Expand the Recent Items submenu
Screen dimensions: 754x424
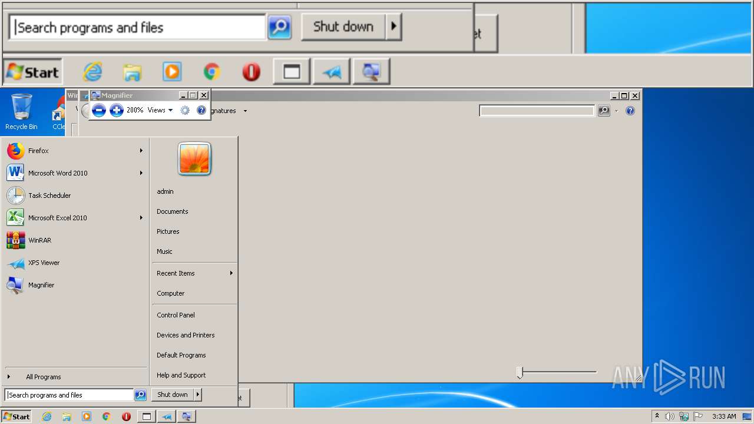(194, 273)
